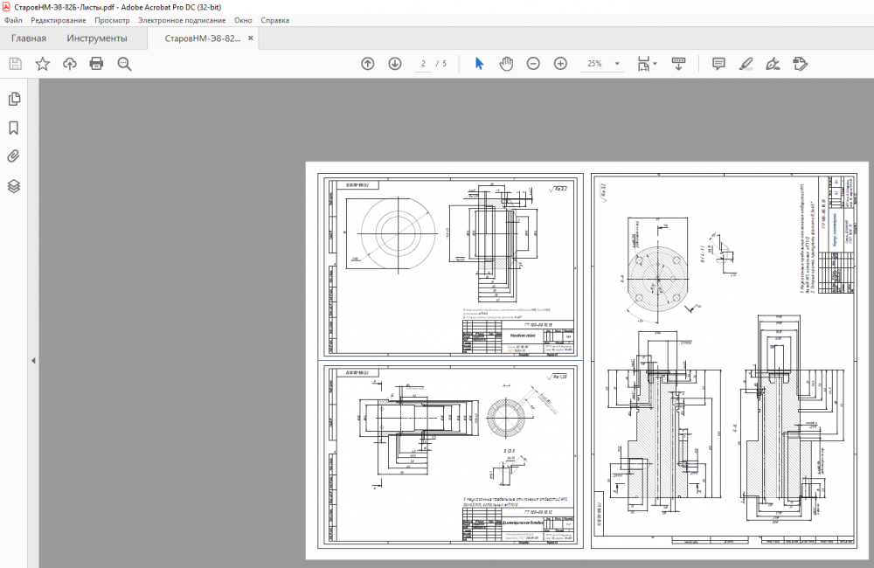Go to previous page with up arrow
The height and width of the screenshot is (568, 874).
[368, 64]
